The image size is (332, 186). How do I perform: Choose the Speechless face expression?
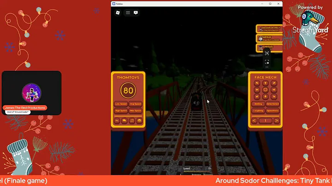click(273, 111)
